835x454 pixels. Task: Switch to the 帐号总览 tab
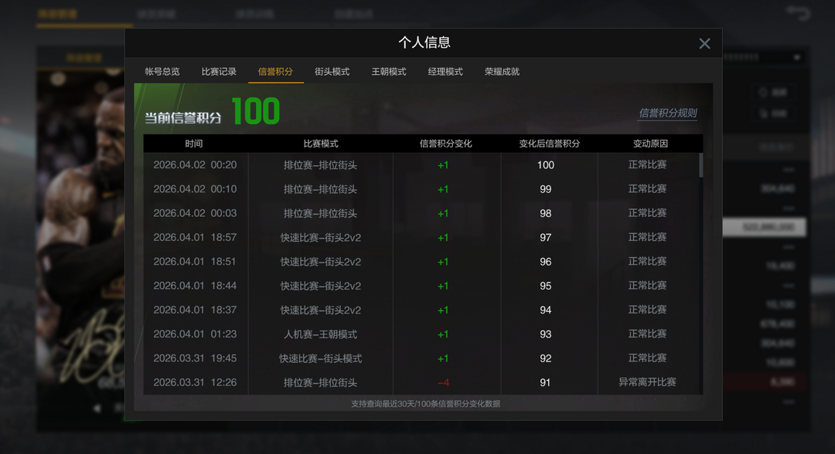pos(164,71)
